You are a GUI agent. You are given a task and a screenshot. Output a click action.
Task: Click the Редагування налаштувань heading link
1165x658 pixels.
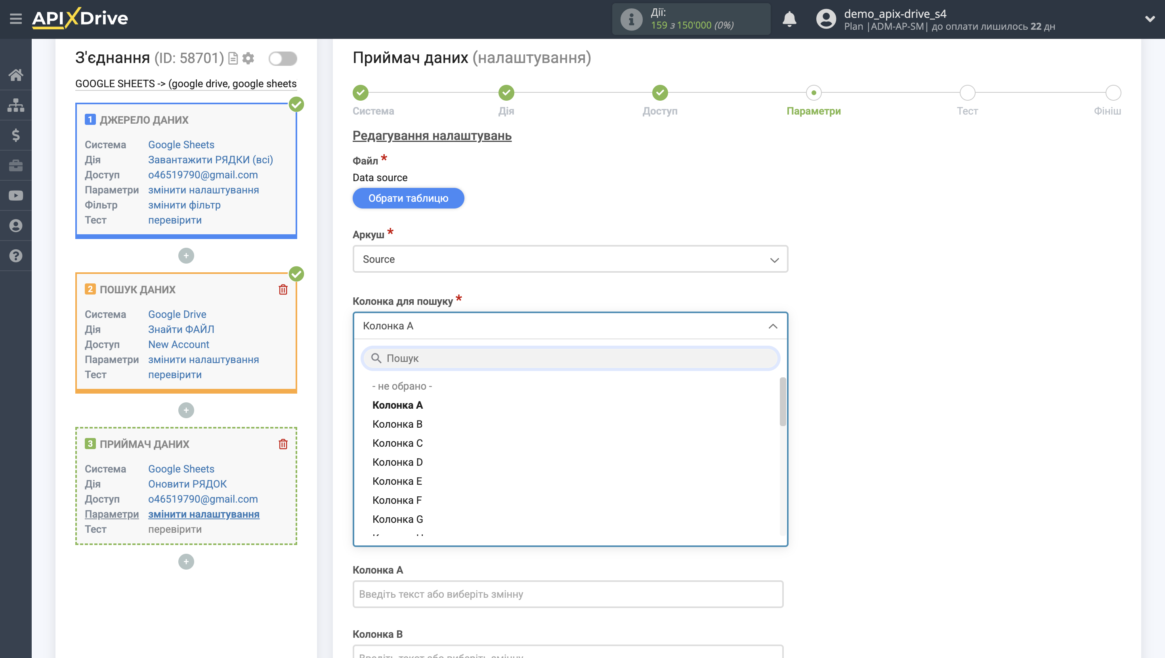(x=432, y=135)
